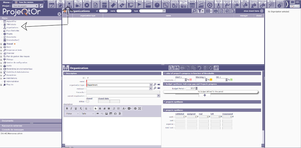The height and width of the screenshot is (148, 301).
Task: Select Projets in the left menu
Action: 9,34
